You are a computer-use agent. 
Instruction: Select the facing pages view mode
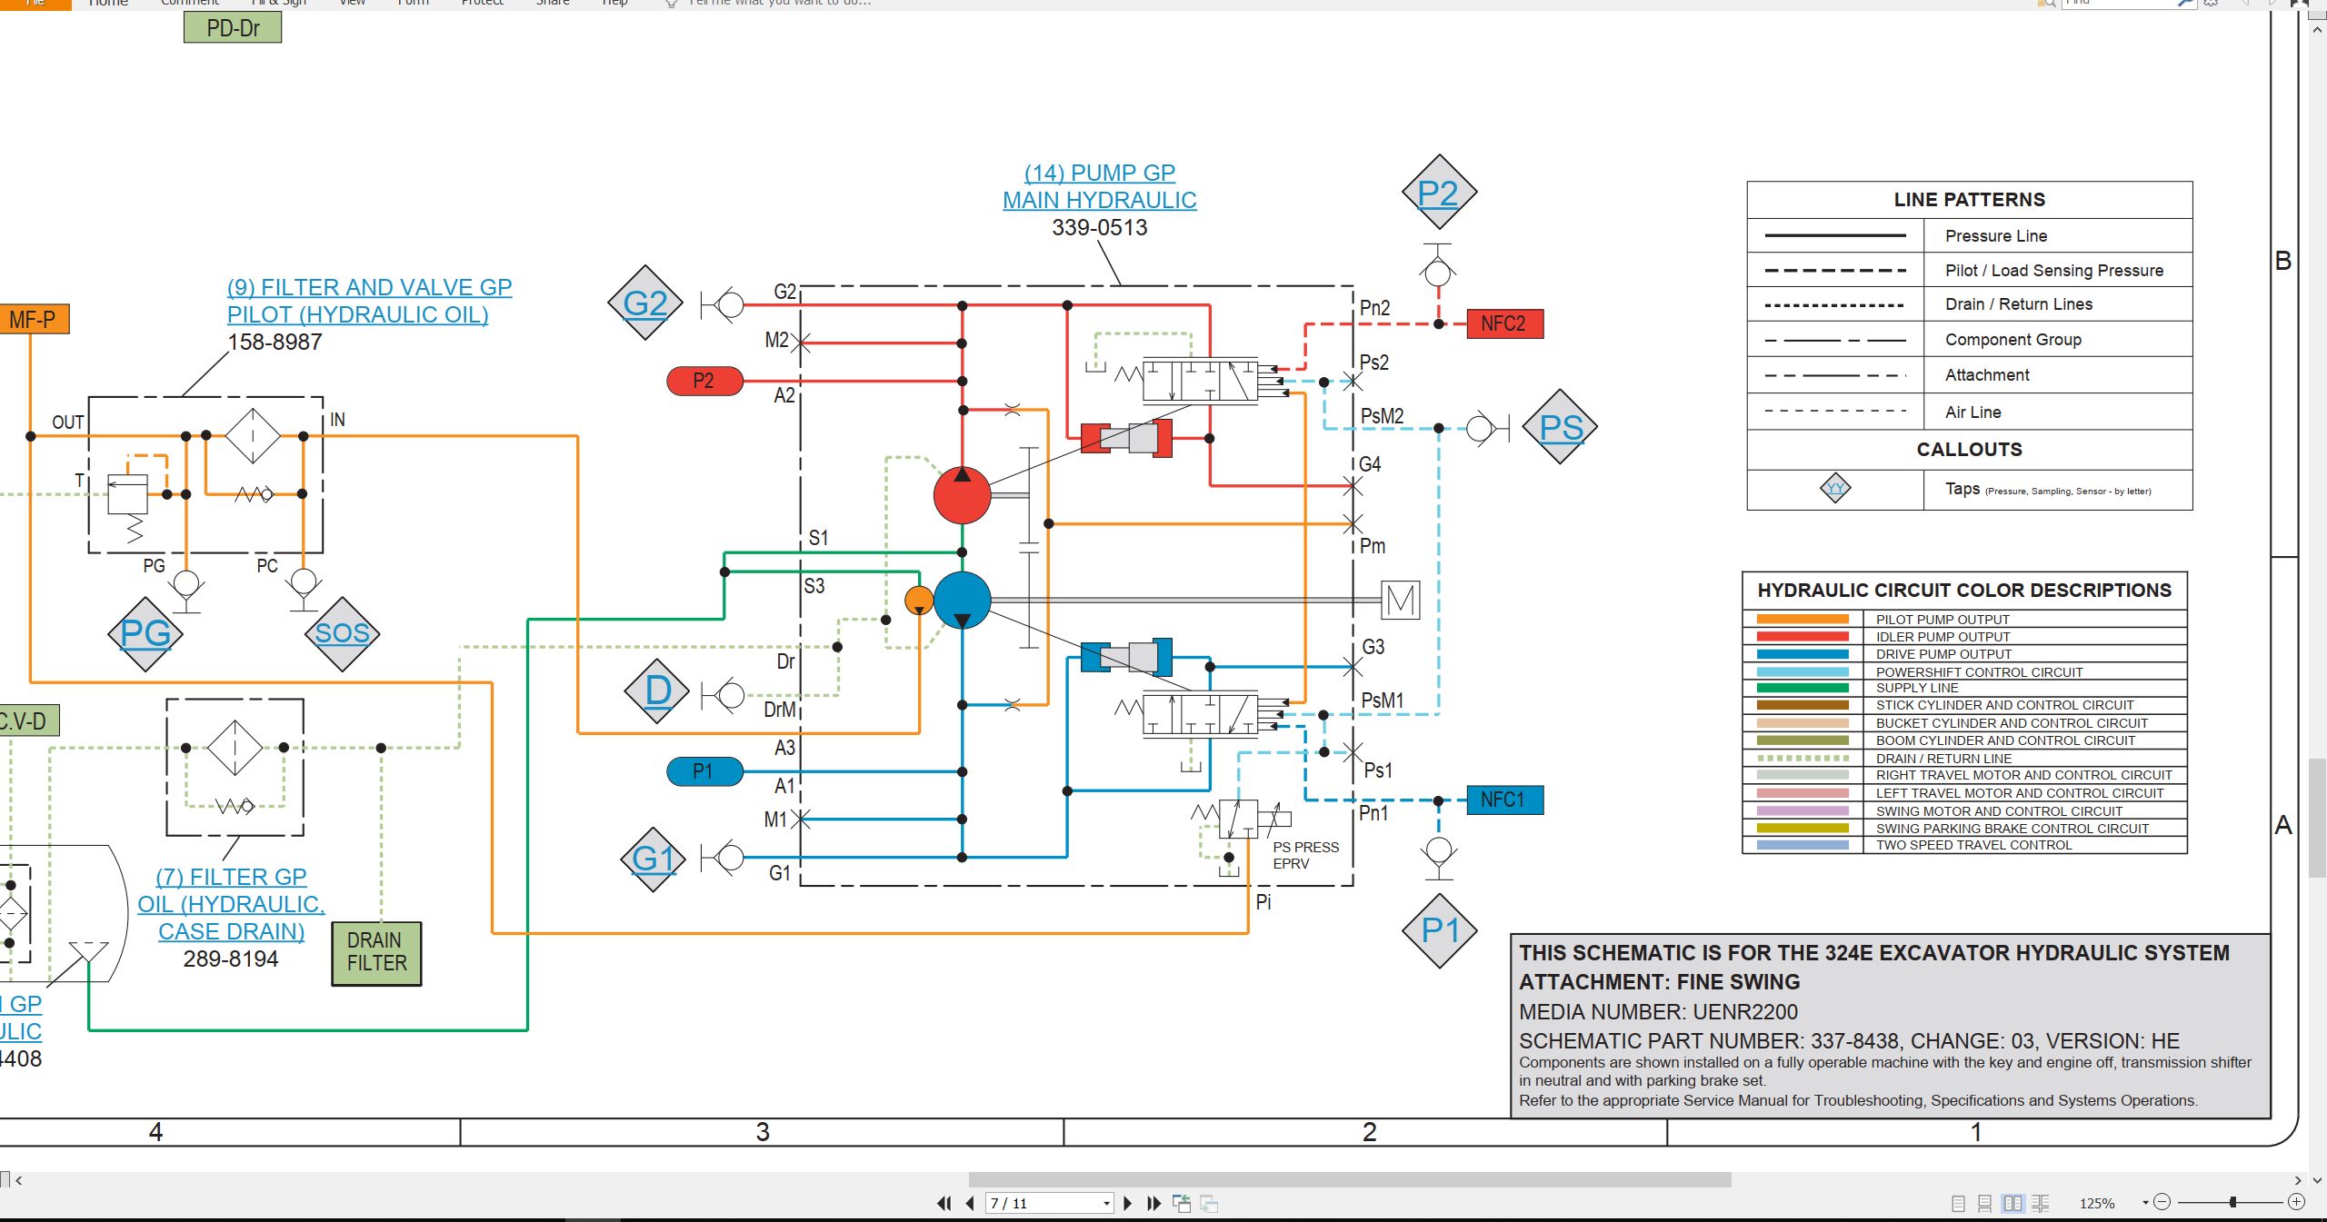tap(2013, 1203)
